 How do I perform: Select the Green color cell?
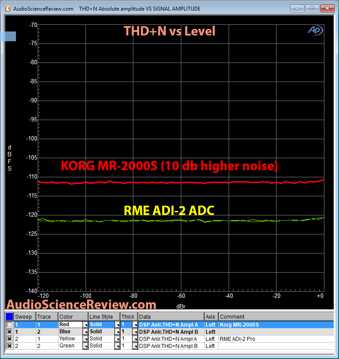70,346
